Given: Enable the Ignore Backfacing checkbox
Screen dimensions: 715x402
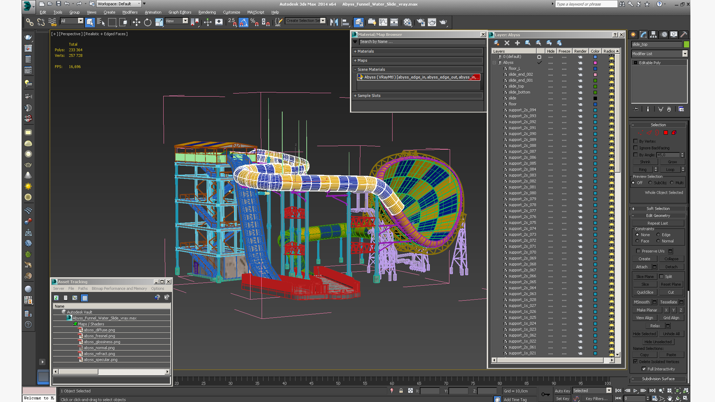Looking at the screenshot, I should [636, 148].
